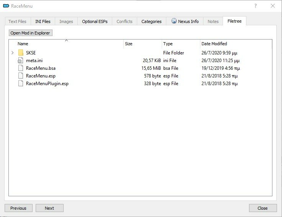The width and height of the screenshot is (282, 217).
Task: Click the ini File type cell
Action: tap(170, 61)
